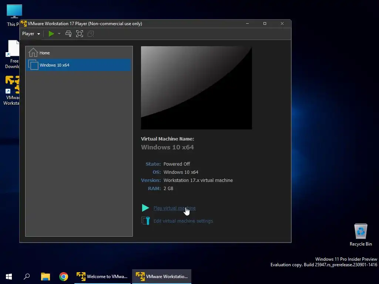Select the VMware Workstation desktop shortcut
This screenshot has width=379, height=284.
(11, 90)
